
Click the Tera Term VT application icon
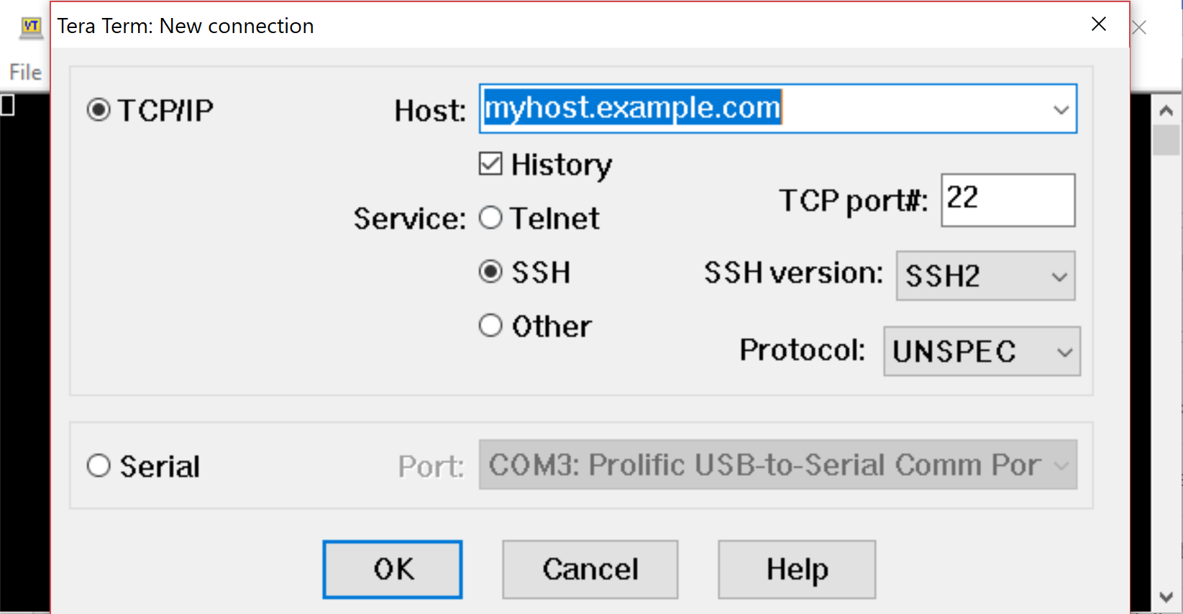[x=31, y=27]
